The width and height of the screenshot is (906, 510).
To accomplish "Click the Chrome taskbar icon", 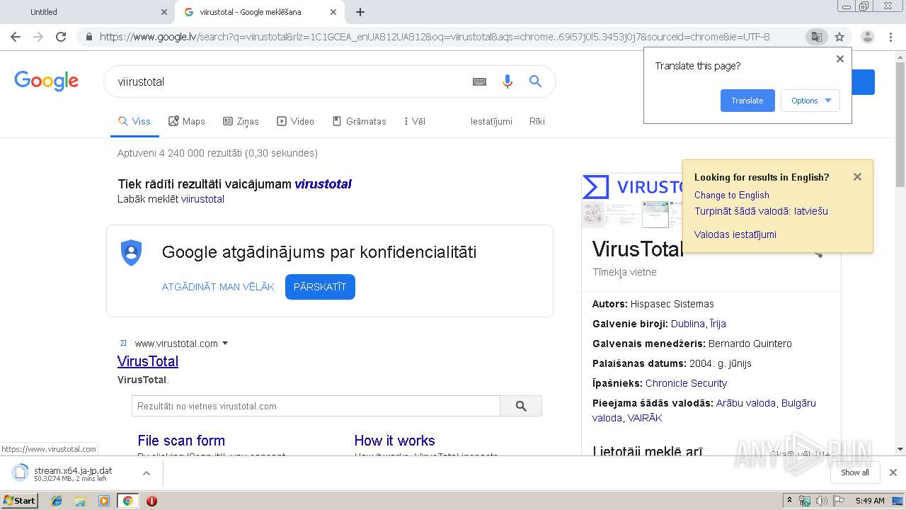I will 127,501.
